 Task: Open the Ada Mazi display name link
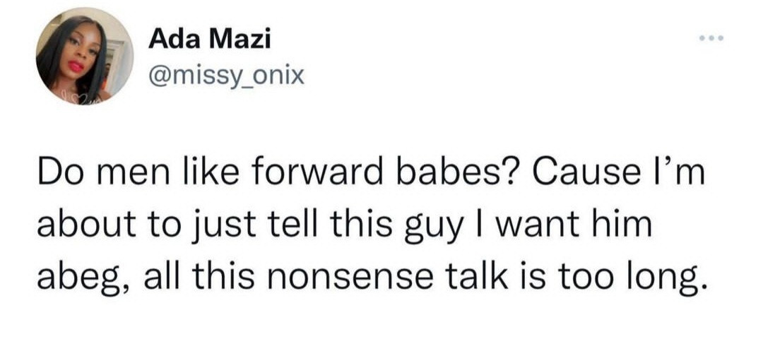tap(210, 40)
